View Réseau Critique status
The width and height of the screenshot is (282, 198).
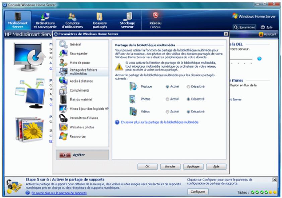pos(155,20)
